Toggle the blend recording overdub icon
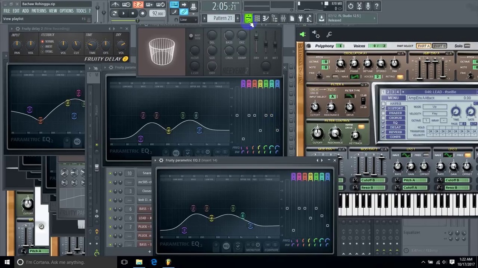Image resolution: width=478 pixels, height=268 pixels. [x=149, y=4]
